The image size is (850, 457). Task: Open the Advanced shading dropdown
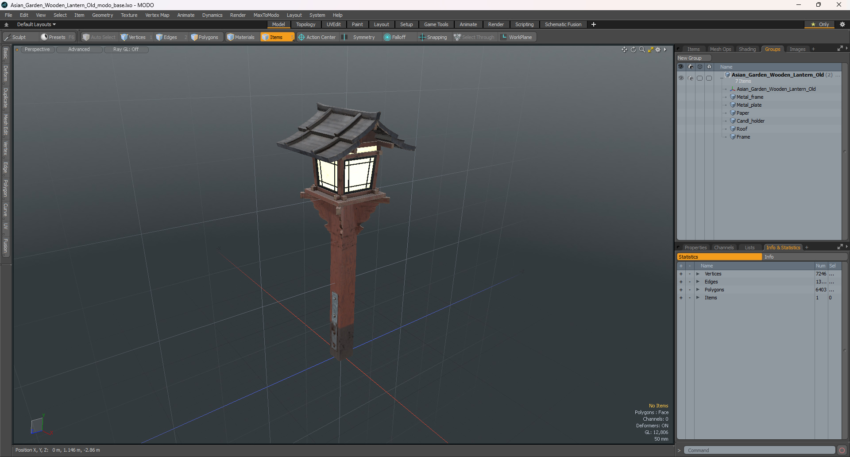tap(79, 50)
